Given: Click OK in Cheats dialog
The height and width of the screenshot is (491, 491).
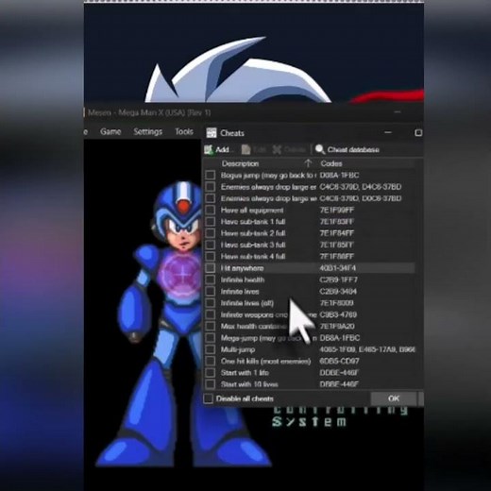Looking at the screenshot, I should point(394,398).
